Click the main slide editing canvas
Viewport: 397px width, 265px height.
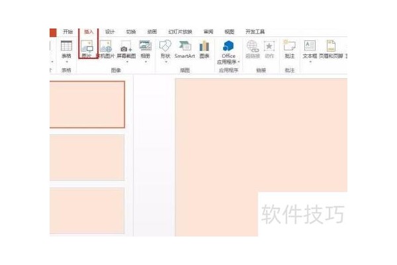tap(261, 157)
